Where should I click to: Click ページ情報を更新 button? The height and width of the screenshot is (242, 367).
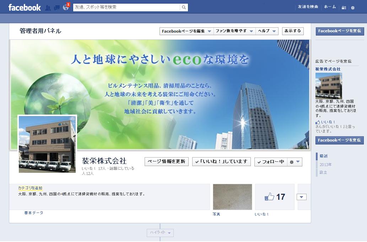click(166, 161)
